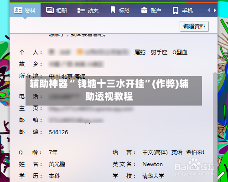228x182 pixels.
Task: Click the 编辑资料 button
Action: point(194,26)
